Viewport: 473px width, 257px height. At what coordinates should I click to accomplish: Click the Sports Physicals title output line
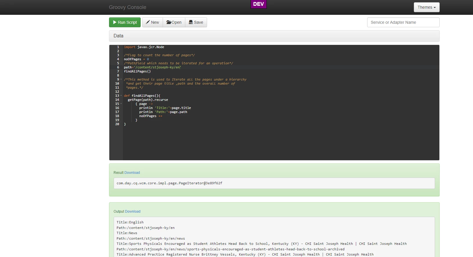[x=262, y=244]
